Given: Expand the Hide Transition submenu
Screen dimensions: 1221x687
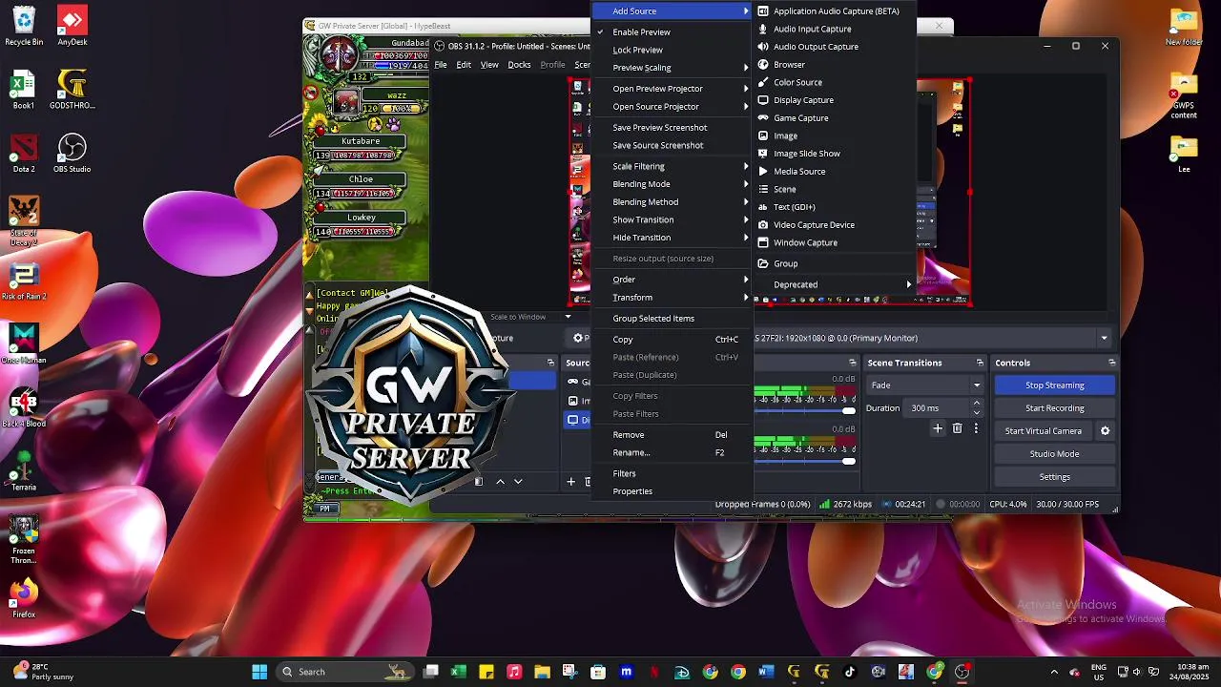Looking at the screenshot, I should (x=673, y=238).
